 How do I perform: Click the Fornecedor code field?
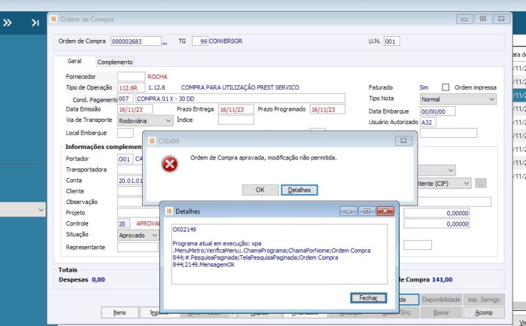pos(131,76)
